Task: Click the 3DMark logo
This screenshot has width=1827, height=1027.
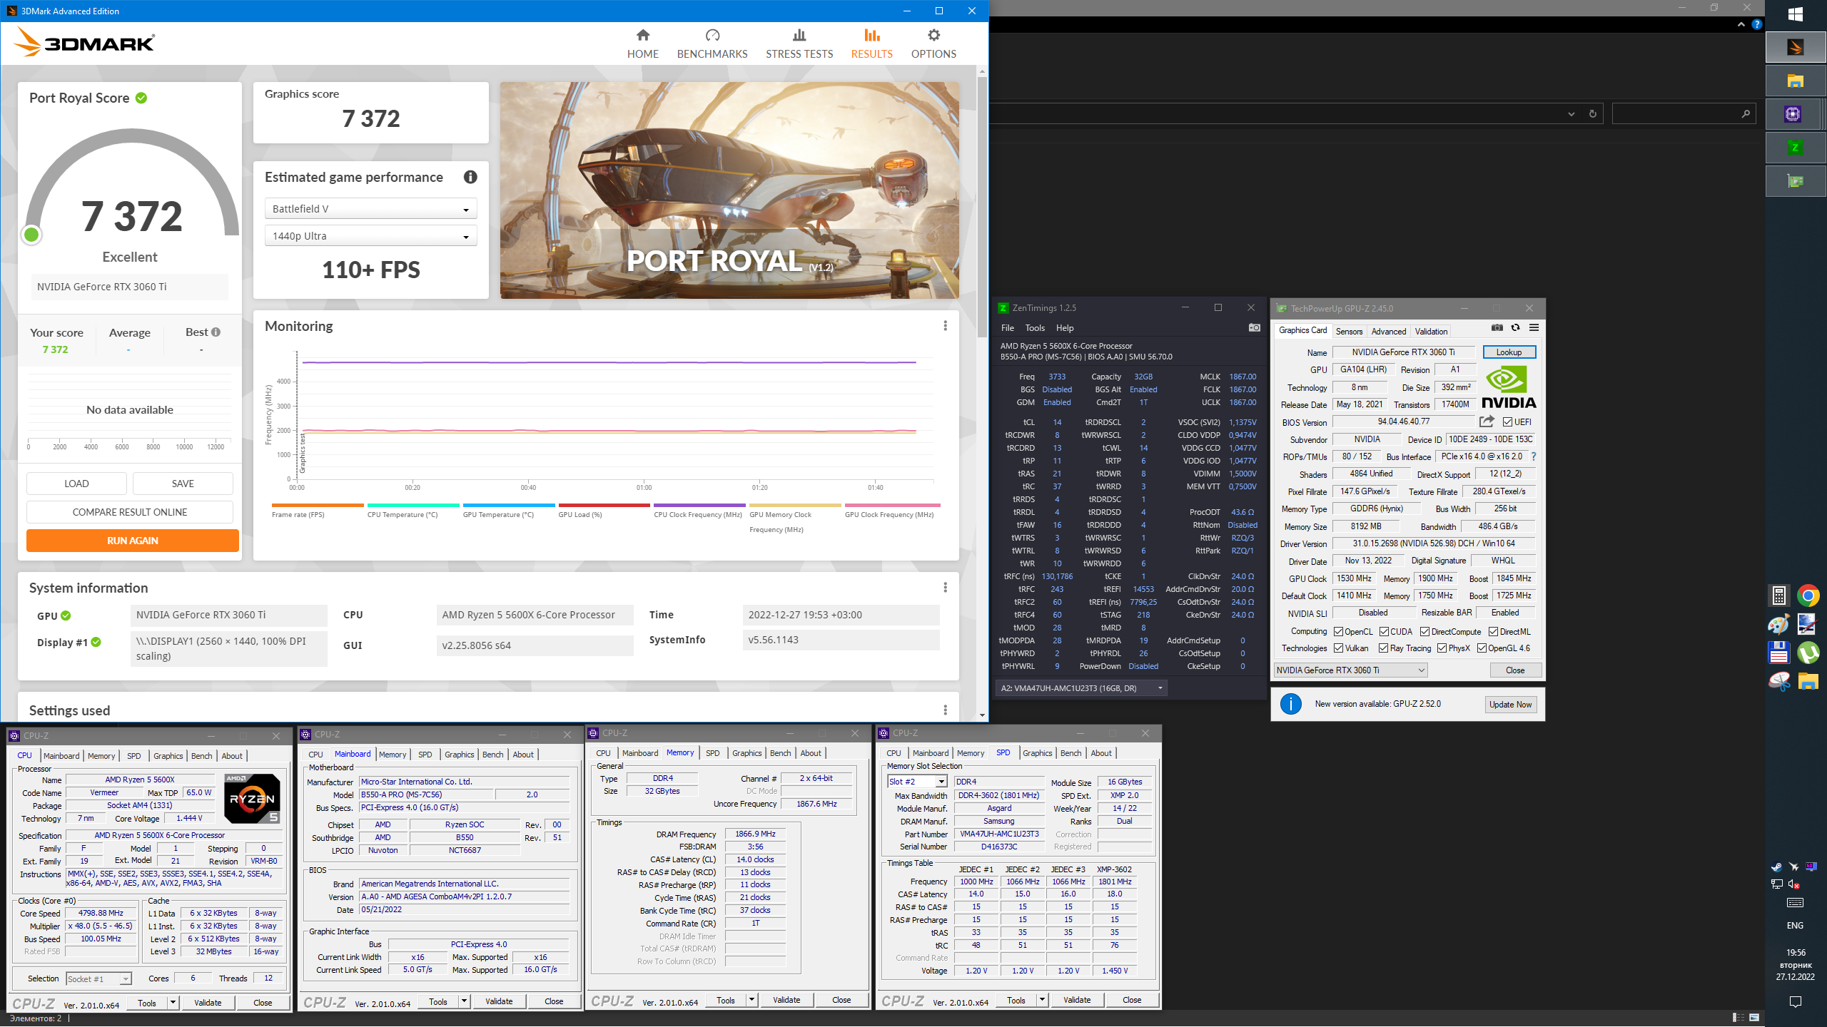Action: tap(84, 43)
